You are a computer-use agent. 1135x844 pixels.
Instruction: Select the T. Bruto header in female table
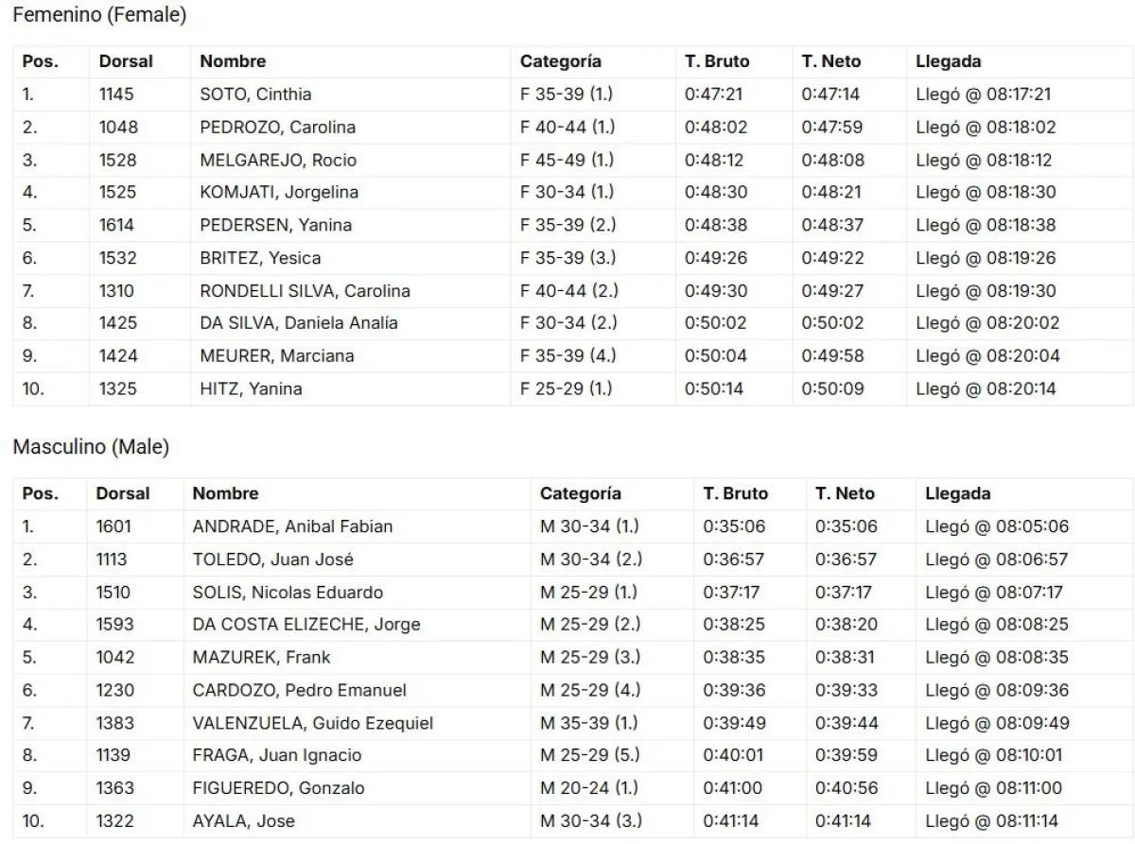point(717,61)
